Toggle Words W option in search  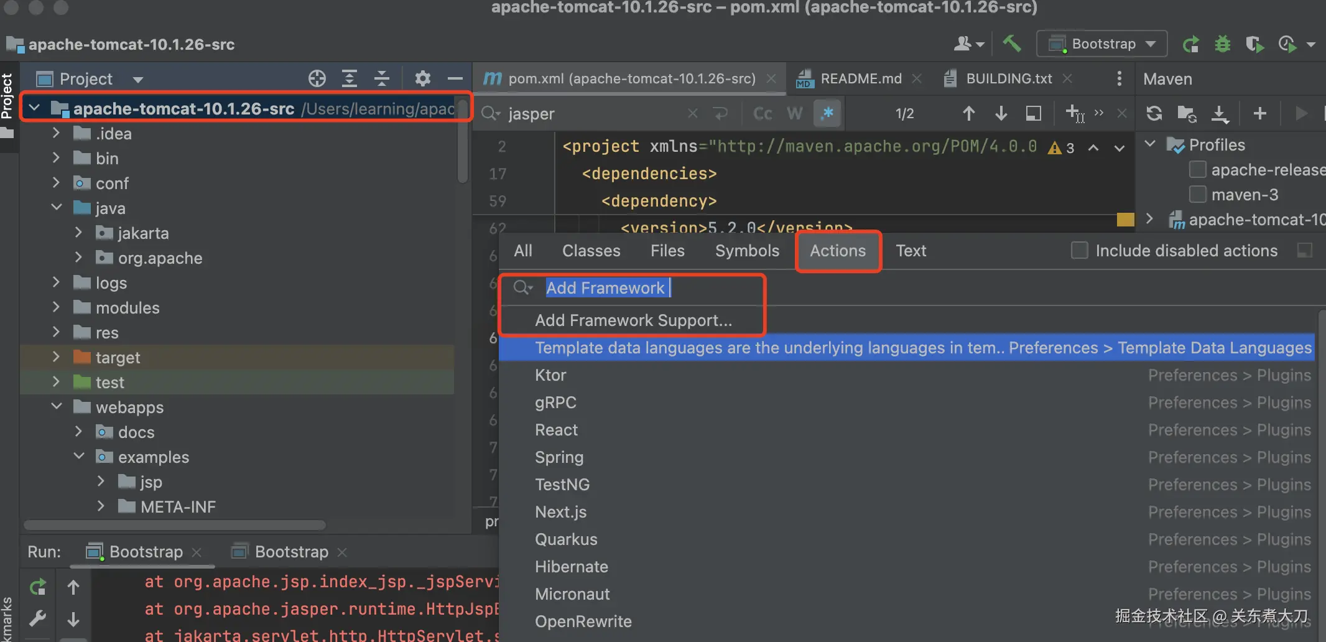795,113
